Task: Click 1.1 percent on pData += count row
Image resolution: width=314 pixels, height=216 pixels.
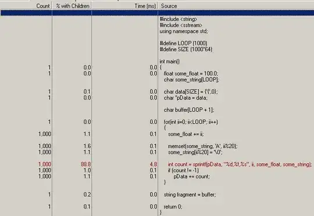Action: pos(87,177)
